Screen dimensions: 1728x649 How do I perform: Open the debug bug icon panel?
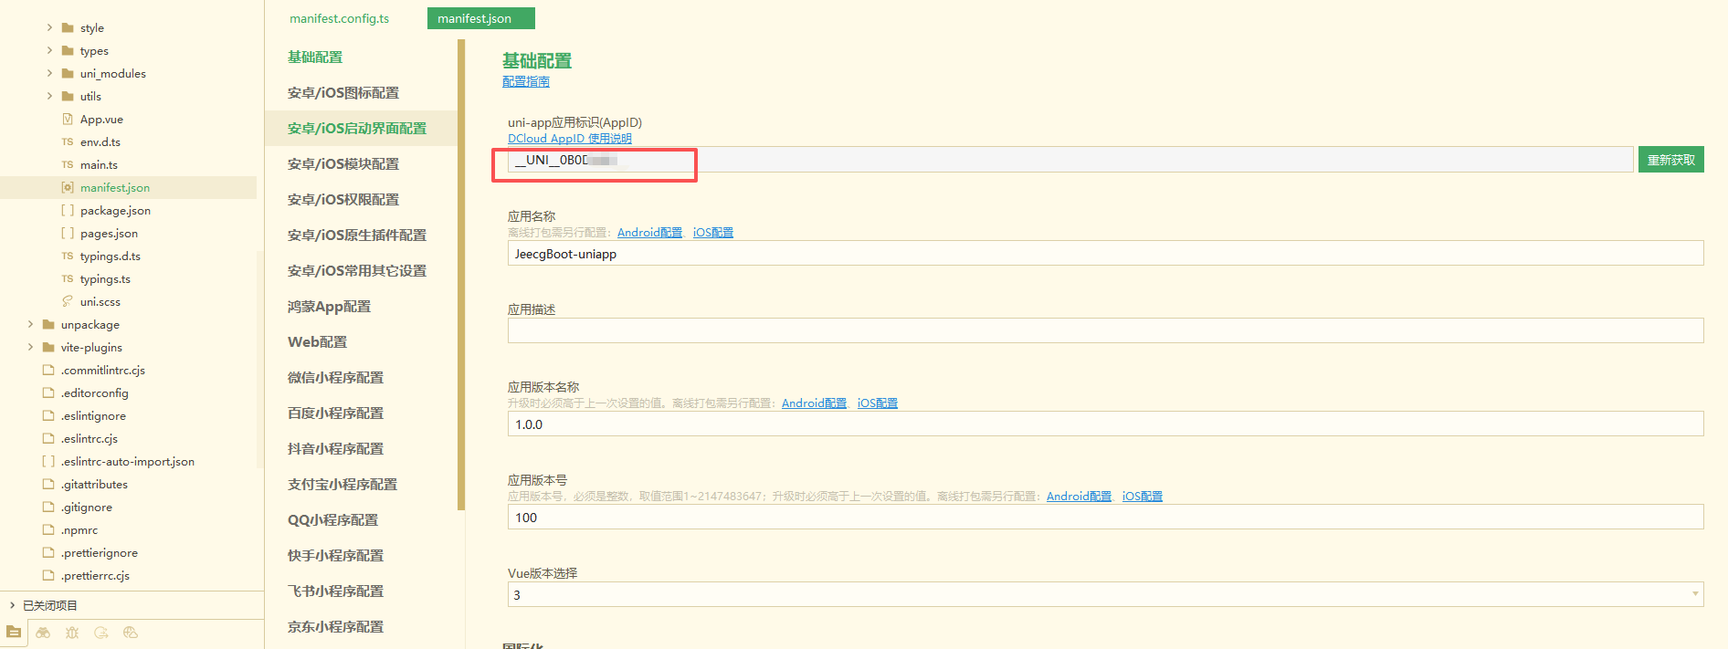pyautogui.click(x=72, y=633)
